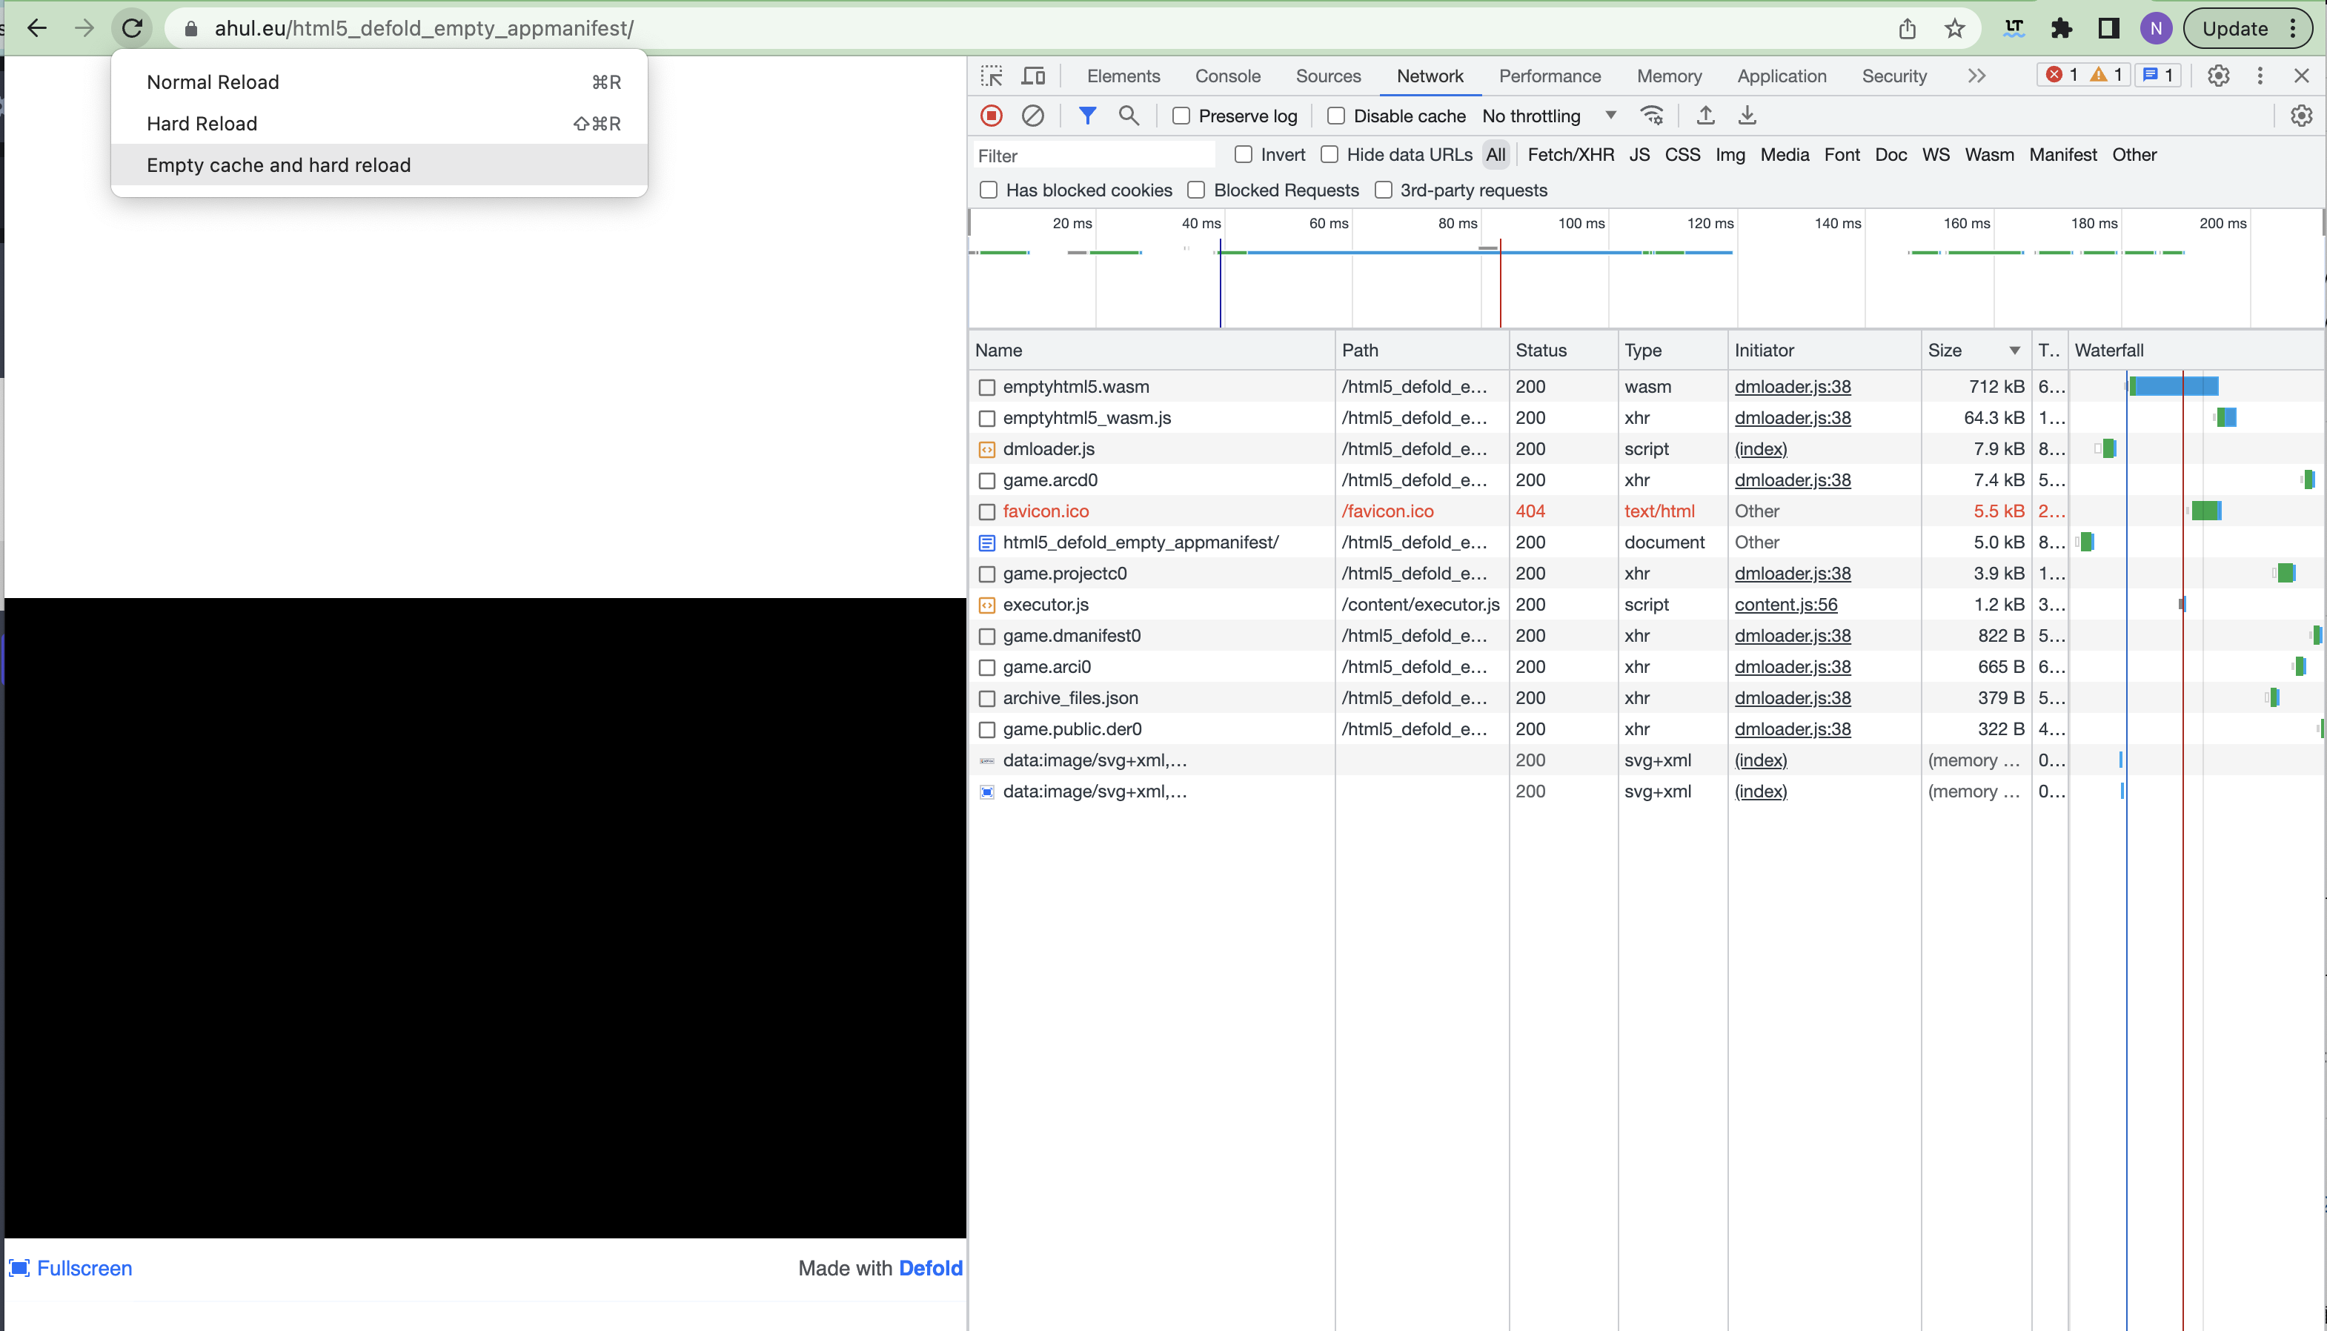Click the share page icon in address bar
2327x1331 pixels.
click(x=1907, y=28)
